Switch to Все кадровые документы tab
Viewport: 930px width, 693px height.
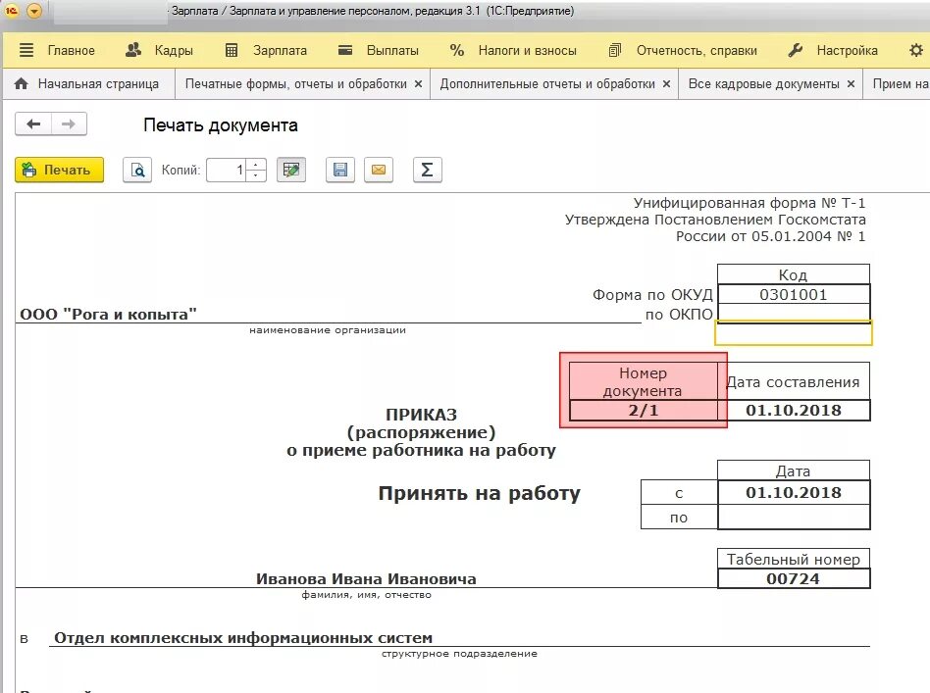tap(764, 83)
